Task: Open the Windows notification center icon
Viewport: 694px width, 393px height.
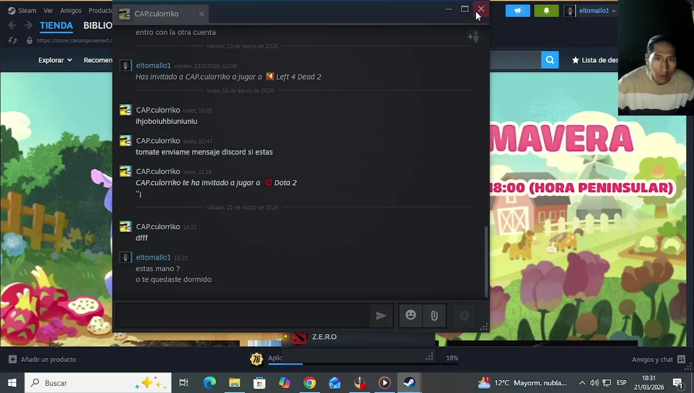Action: pyautogui.click(x=678, y=383)
